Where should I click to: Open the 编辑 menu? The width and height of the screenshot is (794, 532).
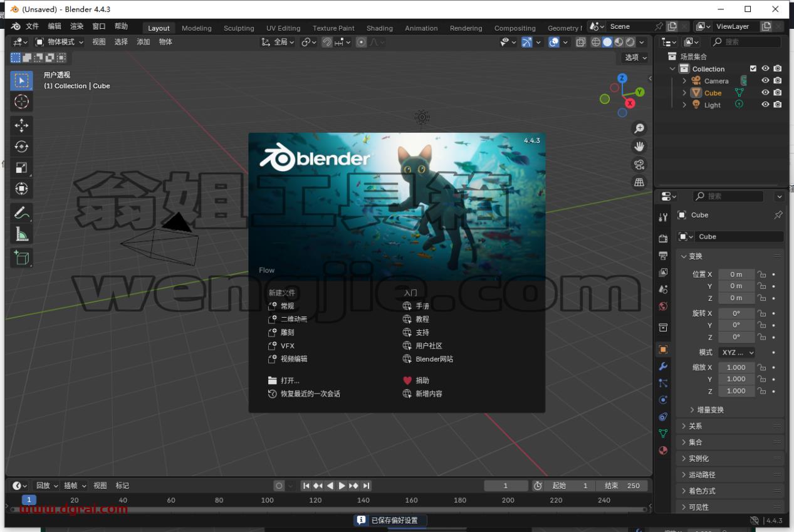click(55, 26)
